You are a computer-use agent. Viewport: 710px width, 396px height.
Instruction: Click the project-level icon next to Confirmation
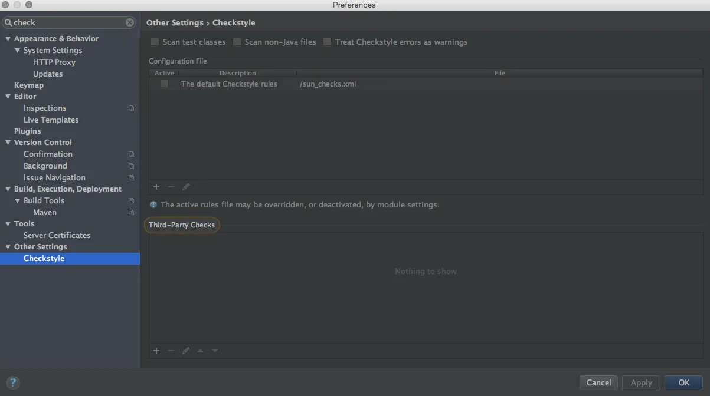(131, 154)
